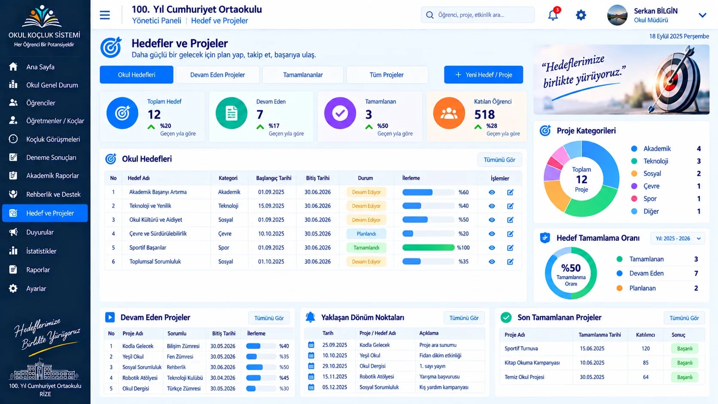The height and width of the screenshot is (404, 718).
Task: Click the Deneme Sonuçları sidebar icon
Action: [13, 157]
